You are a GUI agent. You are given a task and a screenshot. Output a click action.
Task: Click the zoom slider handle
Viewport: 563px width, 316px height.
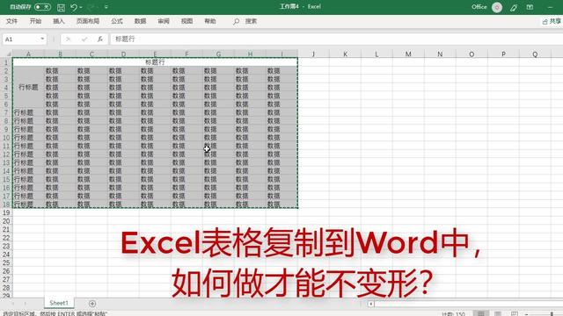tap(552, 314)
